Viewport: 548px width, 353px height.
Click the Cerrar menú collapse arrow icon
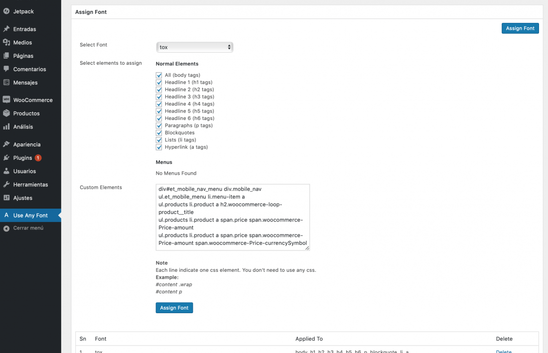point(6,229)
